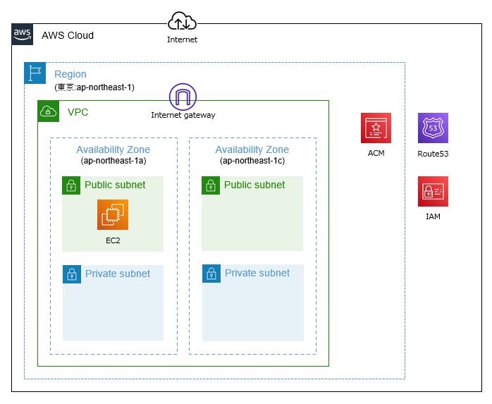
Task: Select the Route53 shield icon
Action: (x=433, y=128)
